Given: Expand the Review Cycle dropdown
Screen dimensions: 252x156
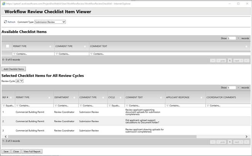Looking at the screenshot, I should (20, 81).
